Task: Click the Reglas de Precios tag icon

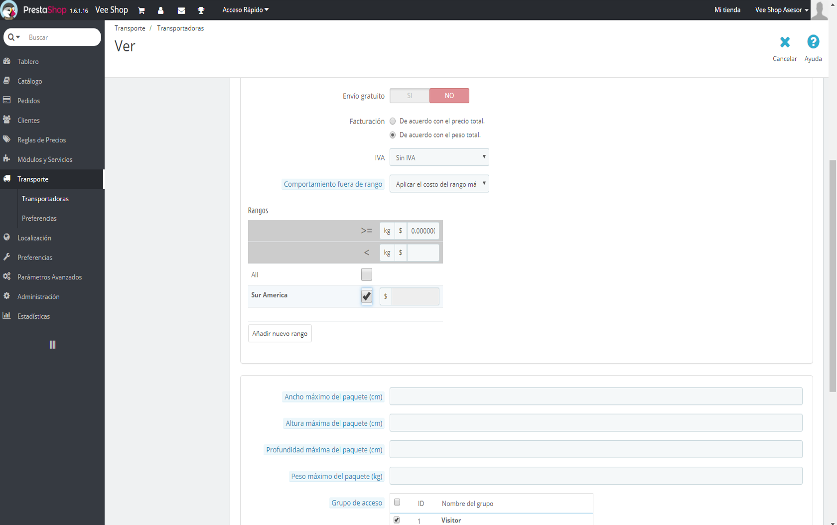Action: point(7,139)
